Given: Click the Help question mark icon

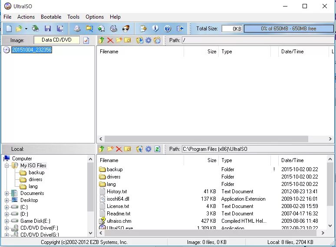Looking at the screenshot, I should (x=168, y=29).
